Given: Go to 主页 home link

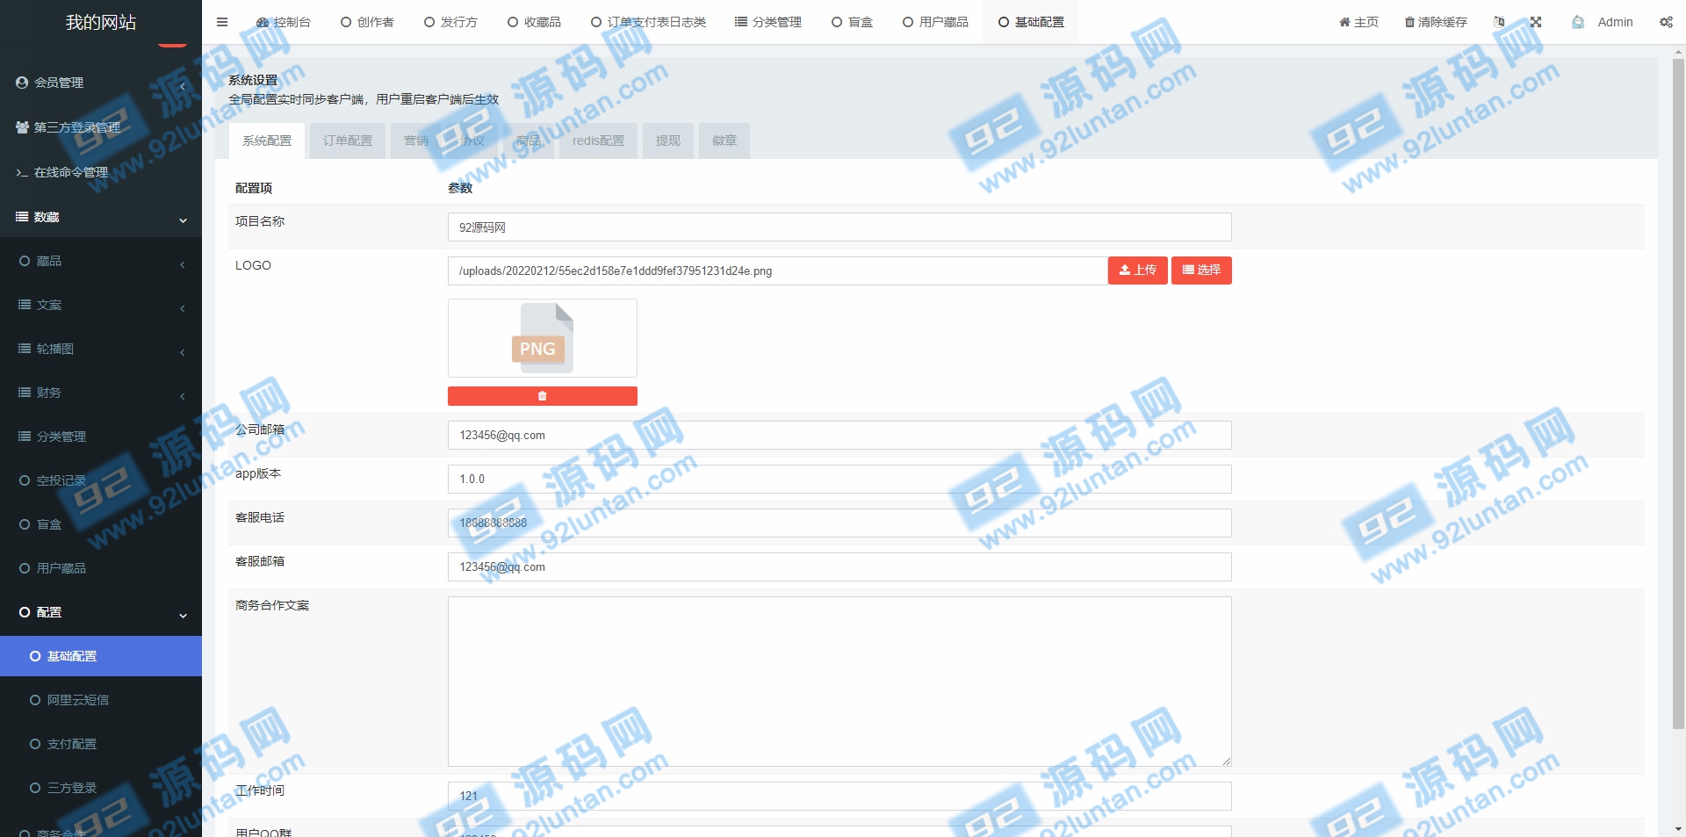Looking at the screenshot, I should pyautogui.click(x=1358, y=22).
